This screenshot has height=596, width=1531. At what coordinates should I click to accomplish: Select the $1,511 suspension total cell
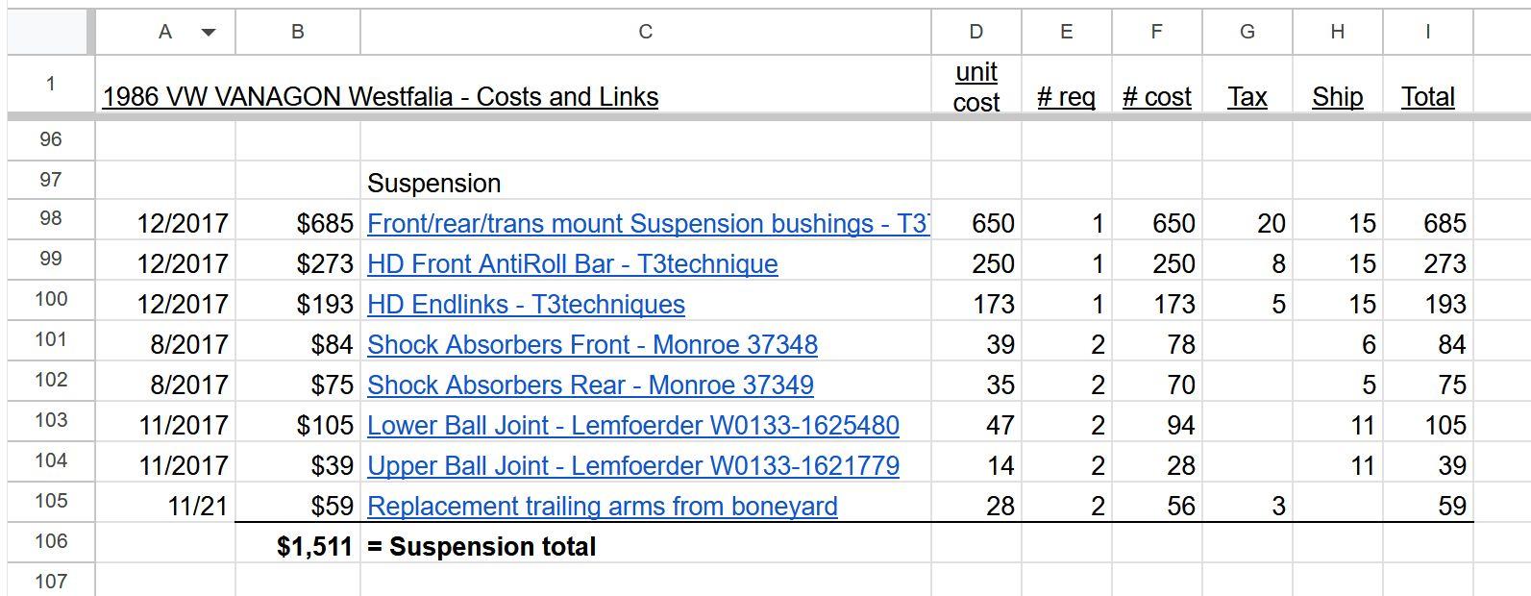pos(298,547)
